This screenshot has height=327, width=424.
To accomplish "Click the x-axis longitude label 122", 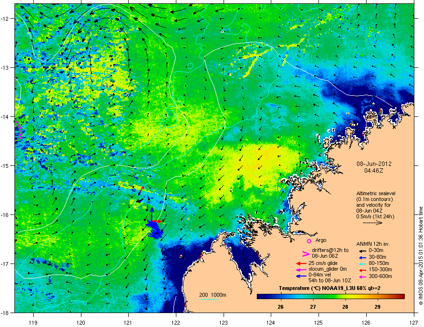I will coord(176,322).
